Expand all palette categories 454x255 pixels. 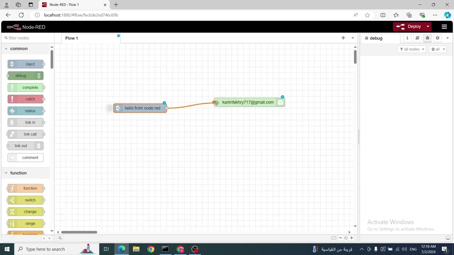pyautogui.click(x=49, y=238)
